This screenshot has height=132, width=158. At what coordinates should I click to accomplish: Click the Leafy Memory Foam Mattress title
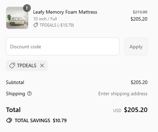click(x=65, y=12)
